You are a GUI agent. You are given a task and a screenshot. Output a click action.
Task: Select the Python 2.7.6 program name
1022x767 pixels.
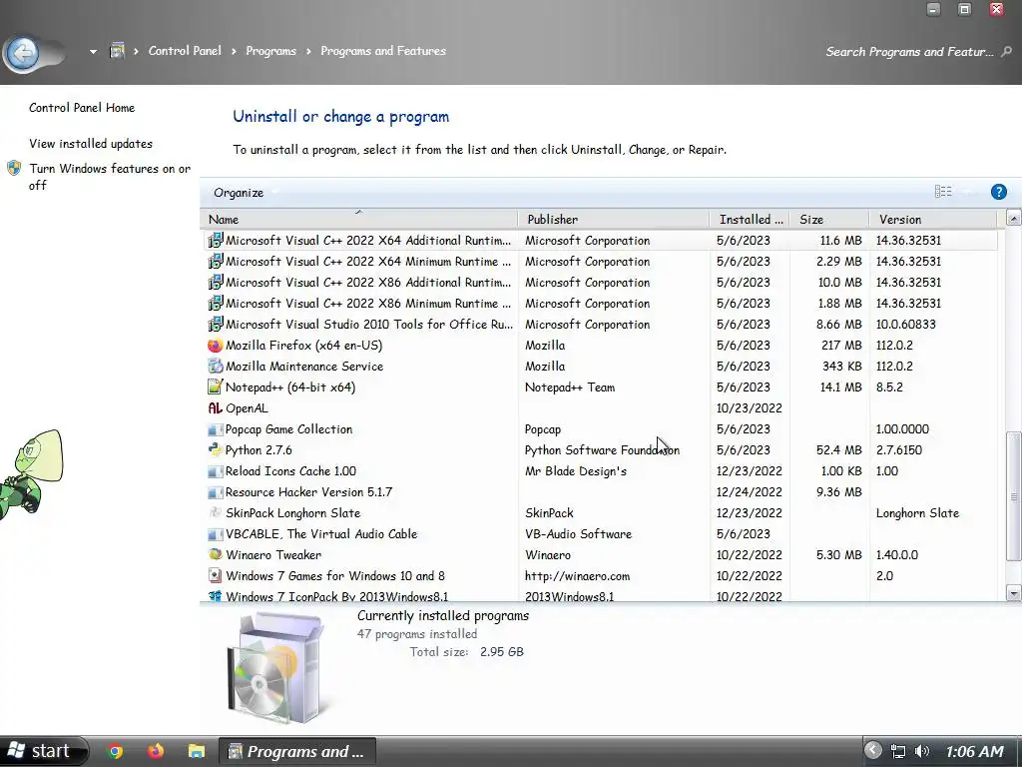[258, 450]
